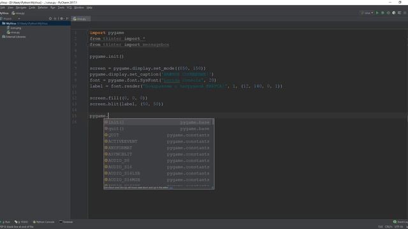Click the messagebox import name
Screen dimensions: 408x229
coord(156,45)
